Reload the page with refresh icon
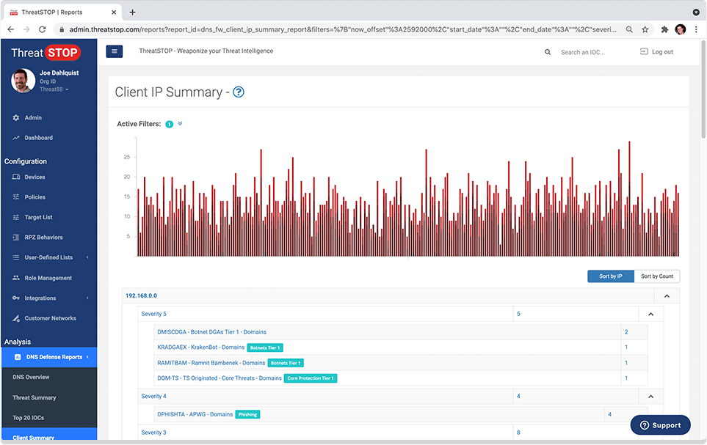Image resolution: width=707 pixels, height=445 pixels. pyautogui.click(x=43, y=29)
